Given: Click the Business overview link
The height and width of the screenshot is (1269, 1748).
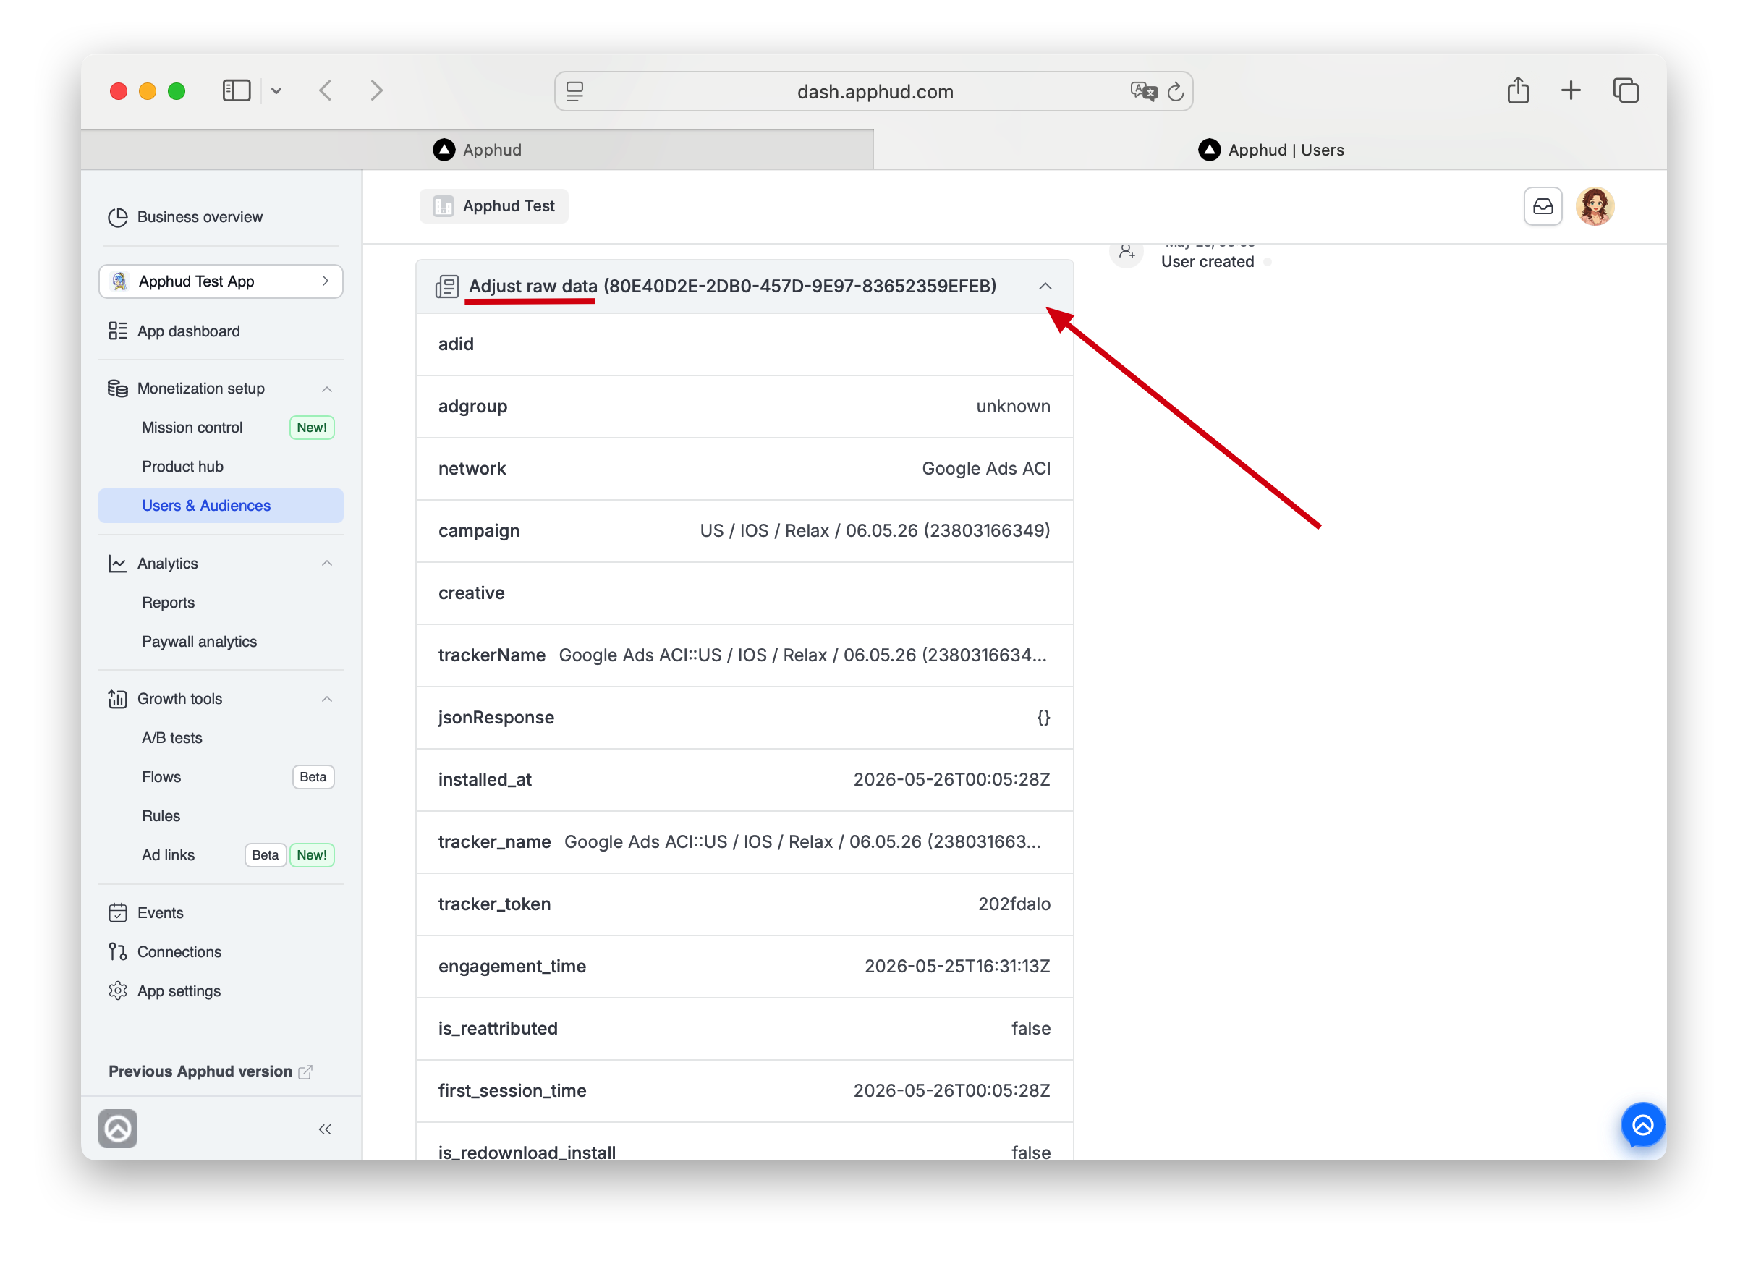Looking at the screenshot, I should point(200,217).
